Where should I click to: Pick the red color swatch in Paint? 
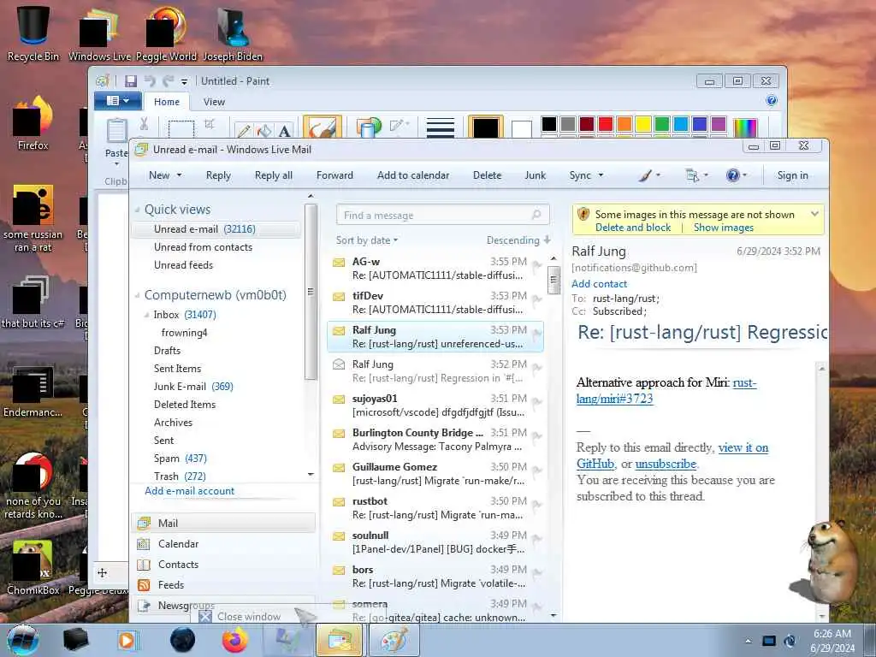606,124
